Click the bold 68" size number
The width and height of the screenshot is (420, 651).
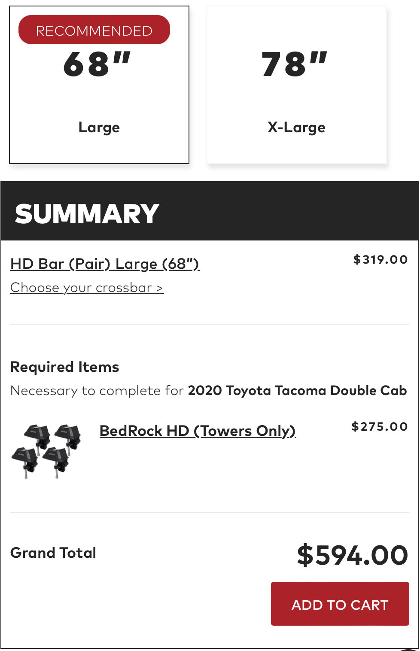[x=97, y=64]
